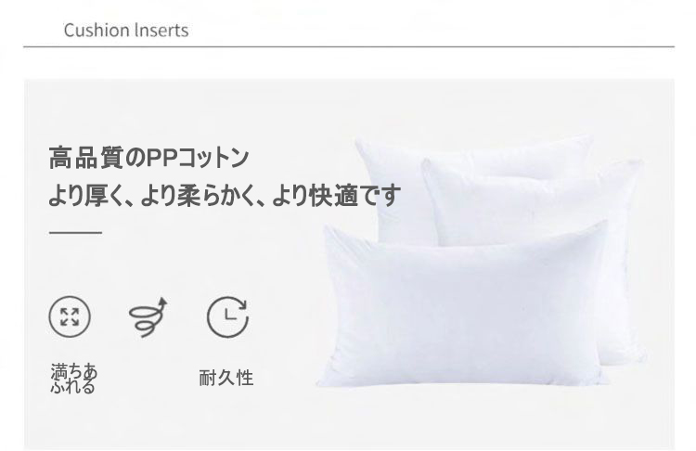Click the clock hands inside durability icon

point(231,314)
